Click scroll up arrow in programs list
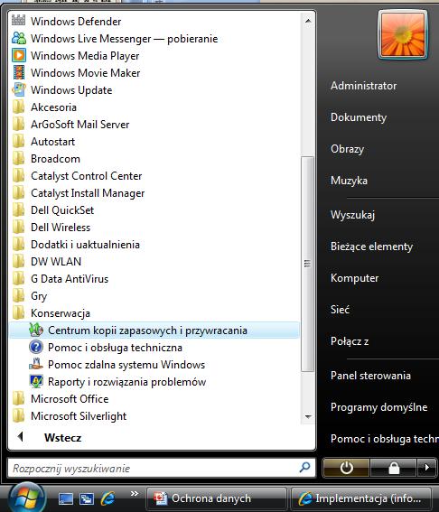 pos(308,21)
